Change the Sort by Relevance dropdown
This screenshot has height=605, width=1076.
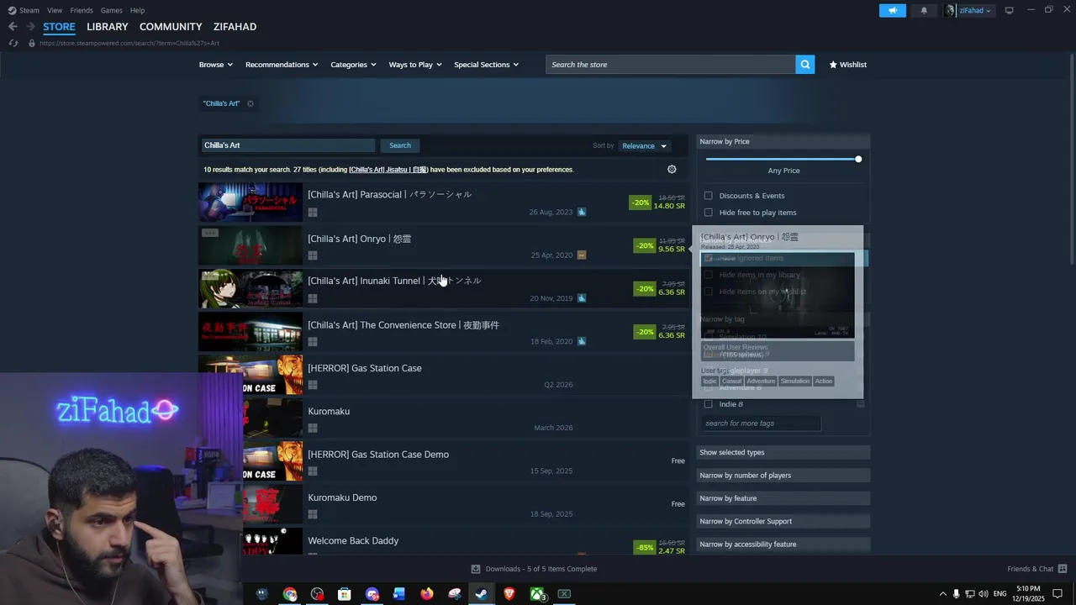[x=644, y=146]
